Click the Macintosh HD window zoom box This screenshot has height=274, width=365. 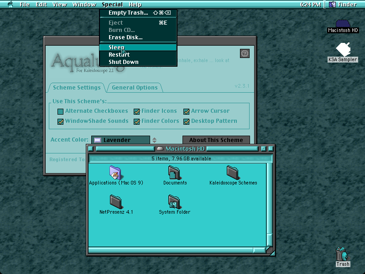pos(263,149)
